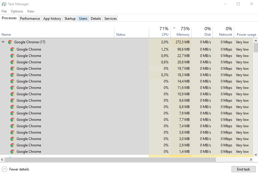Image resolution: width=258 pixels, height=176 pixels.
Task: Switch to the Users tab
Action: click(x=83, y=19)
